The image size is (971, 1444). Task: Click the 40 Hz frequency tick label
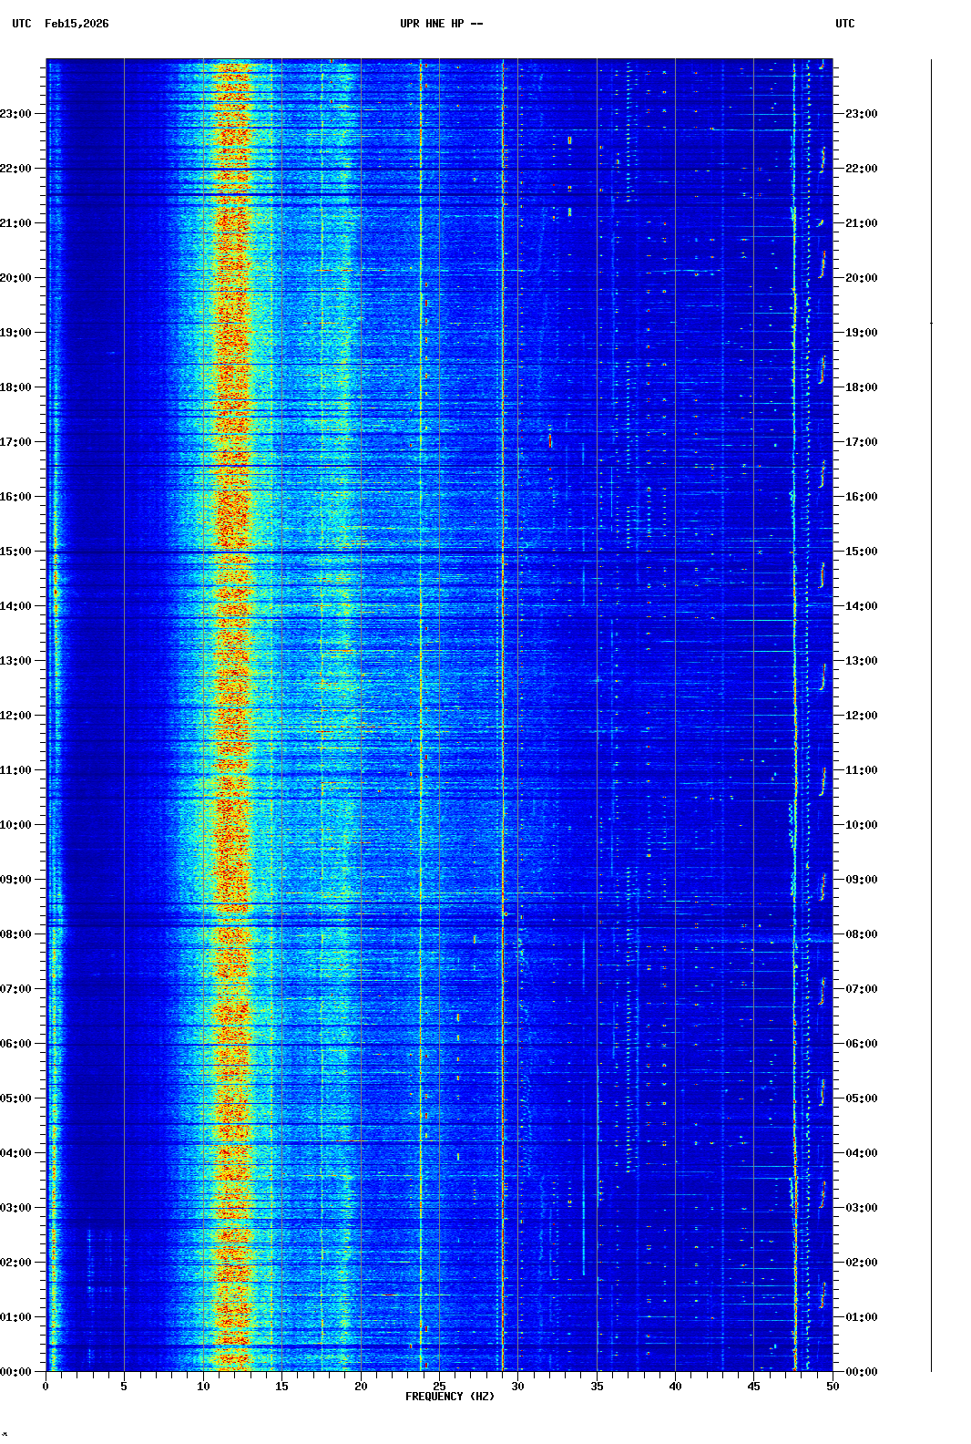(675, 1387)
